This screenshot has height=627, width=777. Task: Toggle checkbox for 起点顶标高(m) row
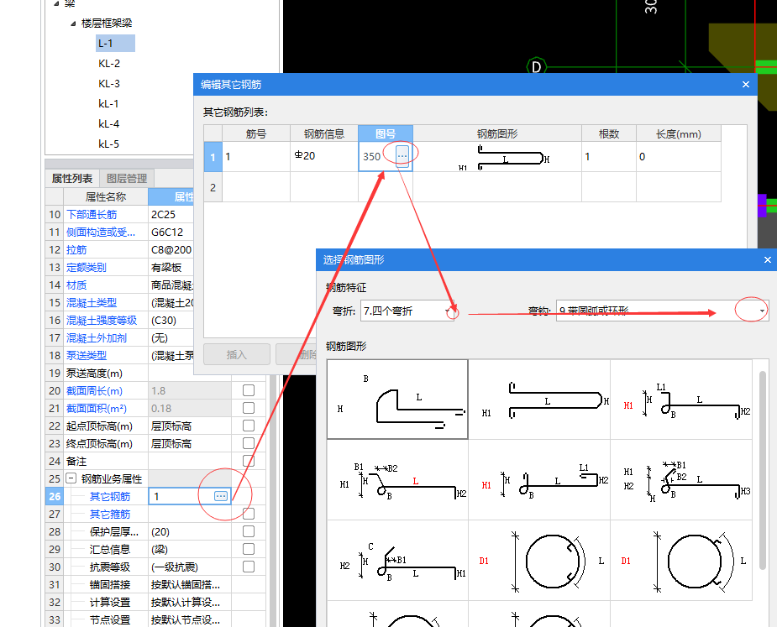point(249,426)
